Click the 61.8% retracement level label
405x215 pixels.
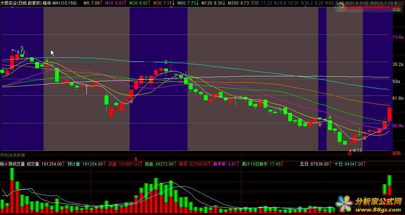398,98
